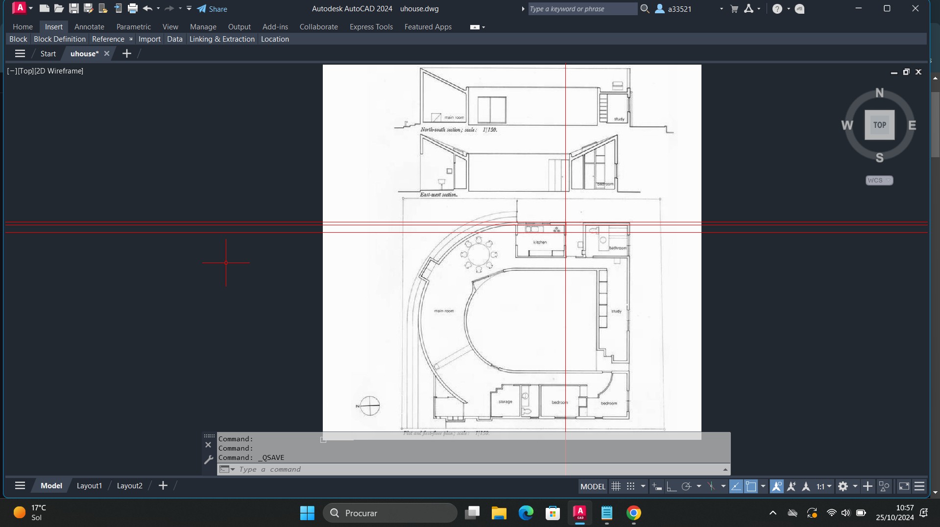Add a new layout with plus icon
This screenshot has height=527, width=940.
tap(163, 485)
